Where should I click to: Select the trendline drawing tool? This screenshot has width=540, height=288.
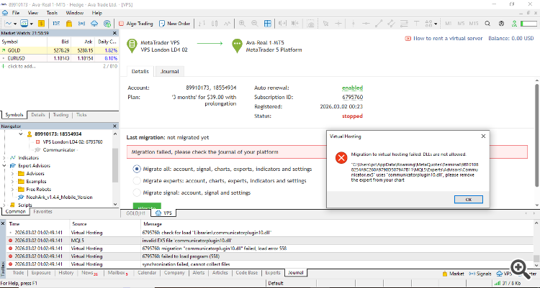[379, 24]
